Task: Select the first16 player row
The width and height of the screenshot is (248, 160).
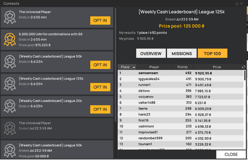Action: click(x=181, y=120)
